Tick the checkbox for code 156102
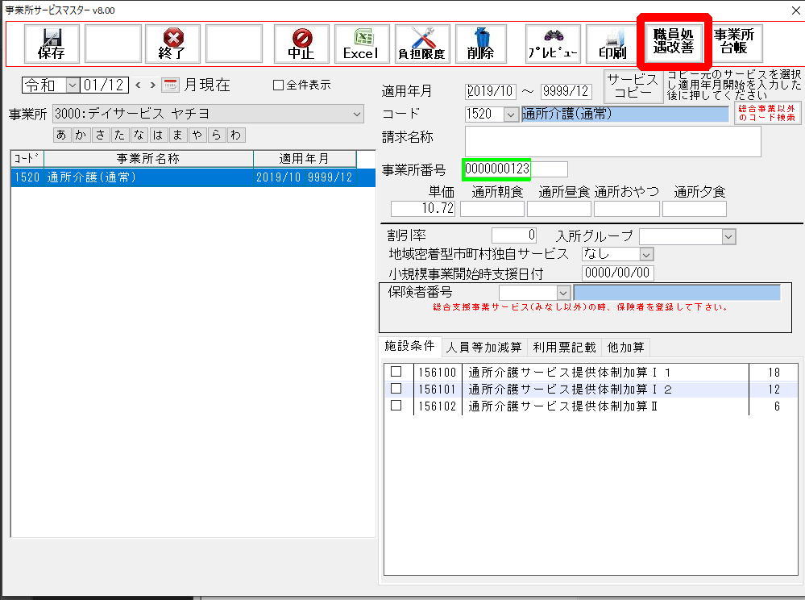Image resolution: width=805 pixels, height=600 pixels. (x=396, y=406)
